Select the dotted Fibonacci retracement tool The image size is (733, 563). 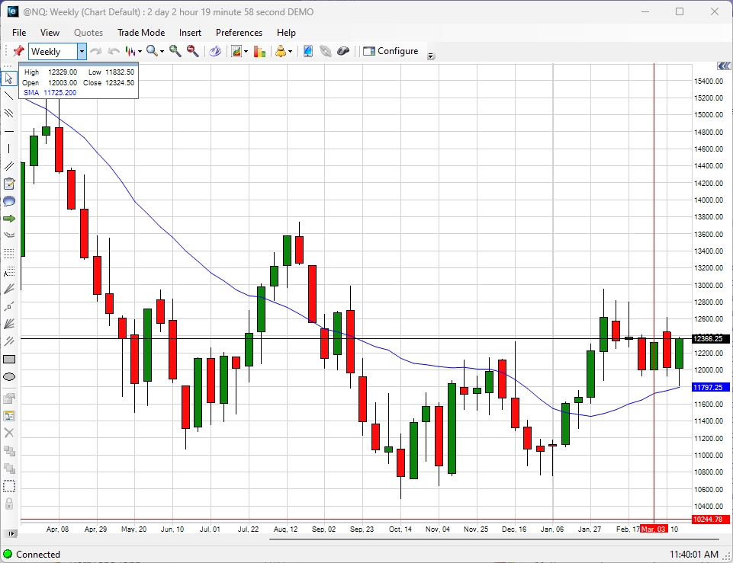(x=9, y=253)
